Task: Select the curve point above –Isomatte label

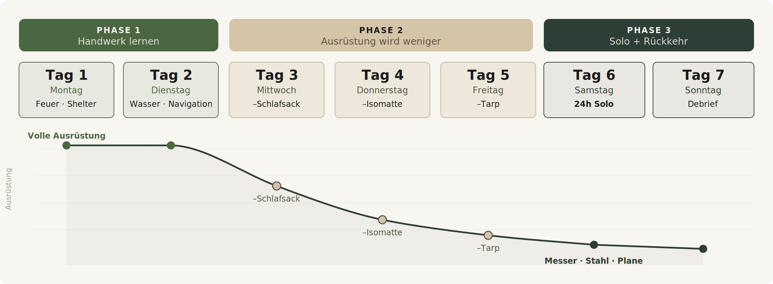Action: [x=382, y=220]
